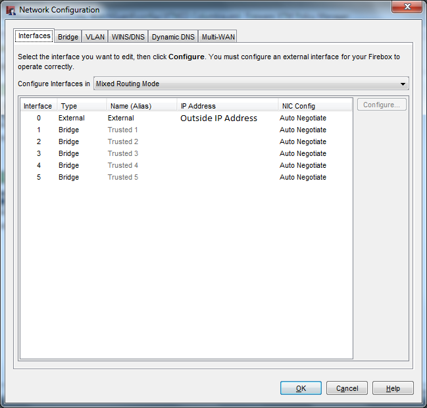
Task: Select the Trusted 3 bridge interface
Action: [x=123, y=154]
